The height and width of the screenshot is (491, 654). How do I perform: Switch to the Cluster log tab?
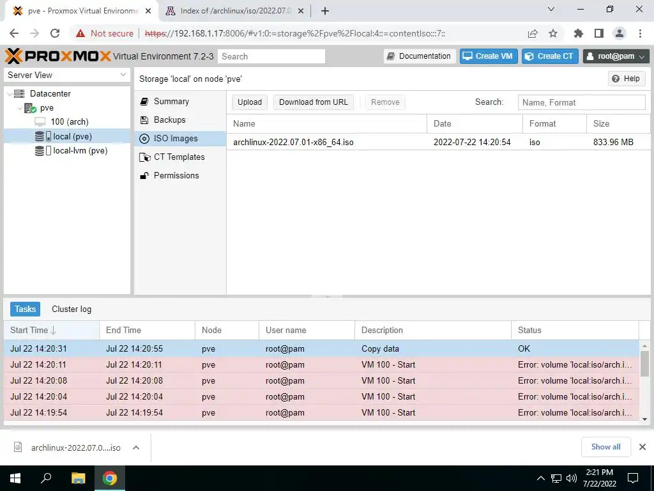click(x=72, y=309)
